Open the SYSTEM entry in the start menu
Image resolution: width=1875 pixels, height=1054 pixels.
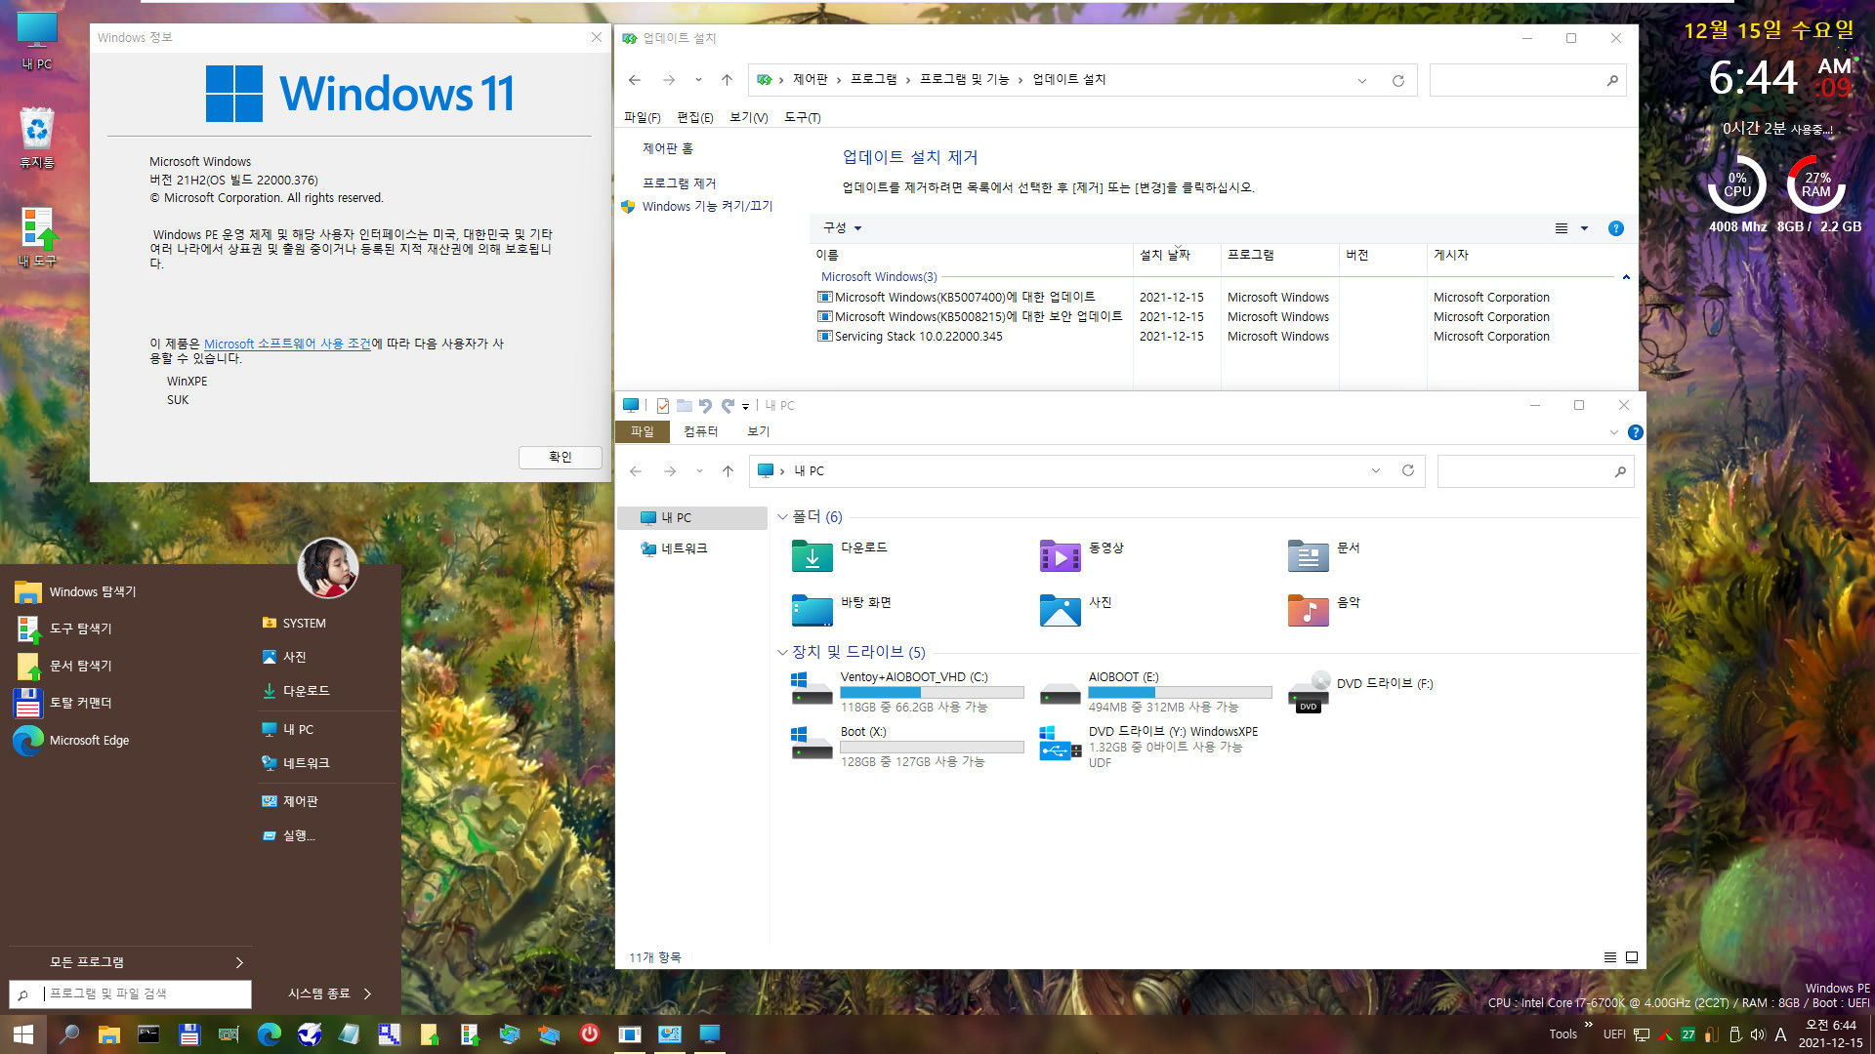(294, 623)
